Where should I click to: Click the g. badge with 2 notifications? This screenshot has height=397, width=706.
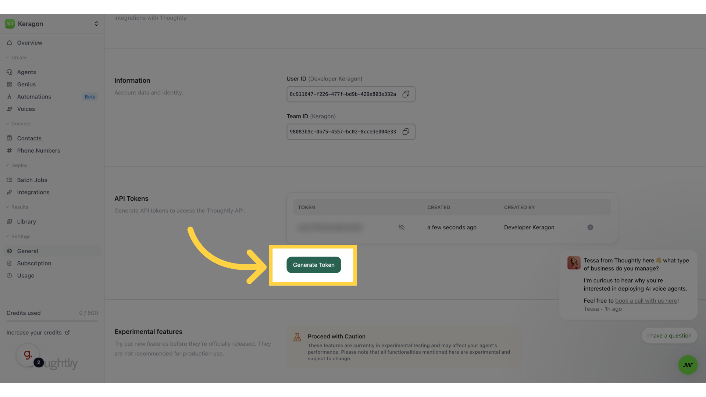[x=28, y=355]
